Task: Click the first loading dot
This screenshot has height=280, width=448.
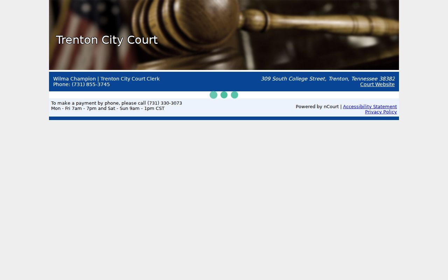Action: click(213, 95)
